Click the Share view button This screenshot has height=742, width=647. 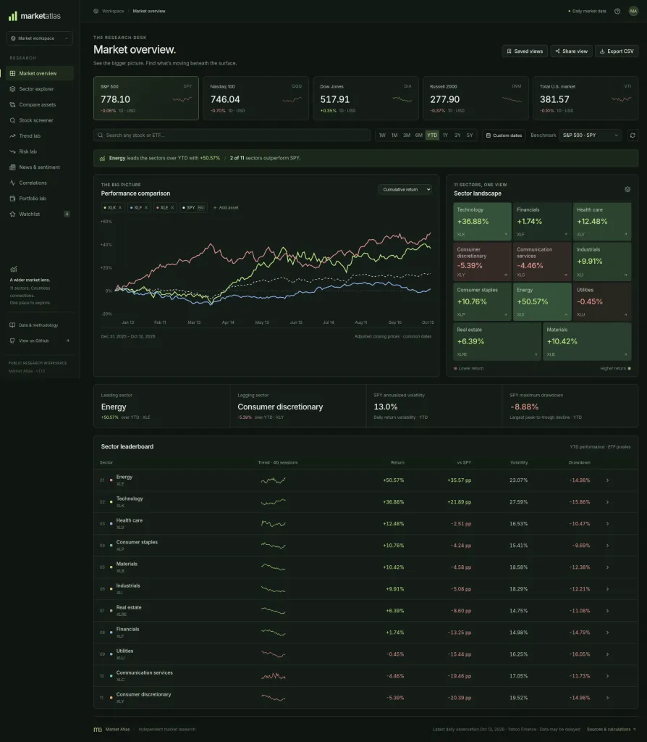[571, 51]
